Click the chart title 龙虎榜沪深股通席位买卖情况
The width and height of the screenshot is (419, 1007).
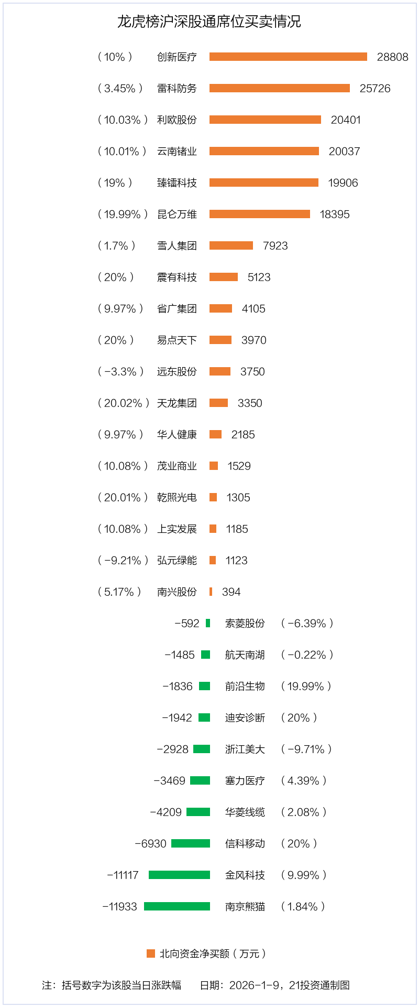pos(209,22)
